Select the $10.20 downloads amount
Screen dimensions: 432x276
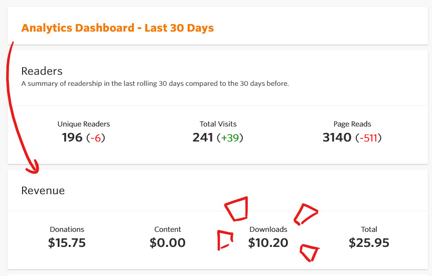pyautogui.click(x=268, y=243)
